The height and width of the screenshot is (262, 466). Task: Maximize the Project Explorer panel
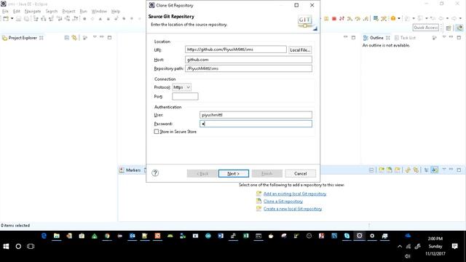(x=109, y=37)
